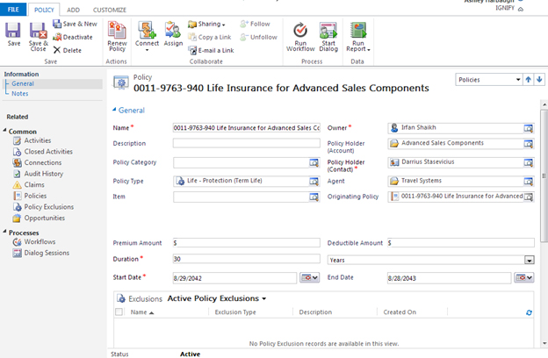Collapse the General section
548x358 pixels.
click(115, 111)
